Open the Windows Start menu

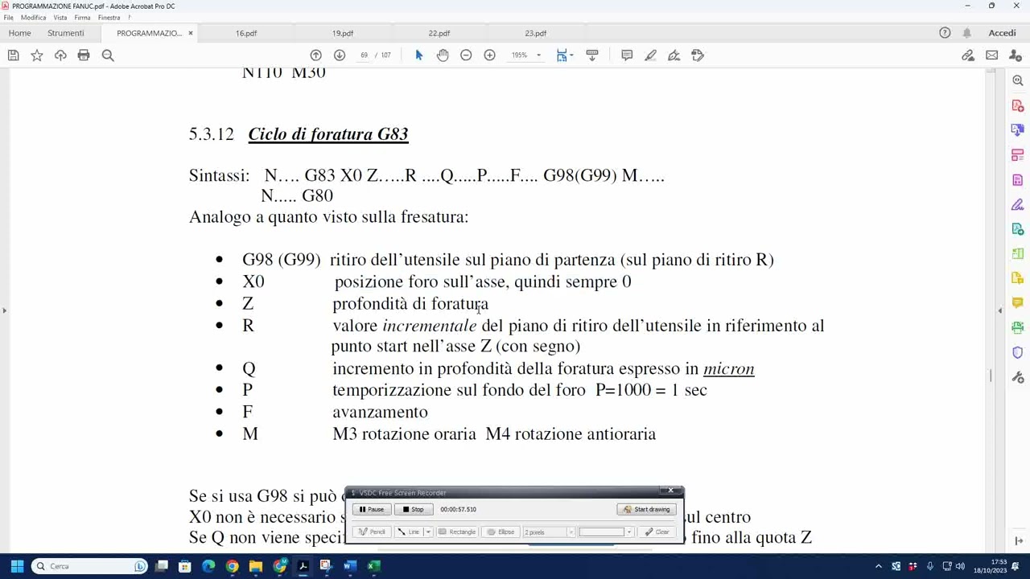coord(17,566)
